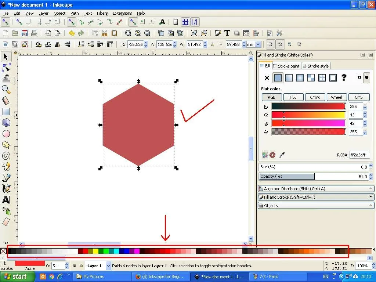Switch to the Stroke paint tab

point(286,66)
